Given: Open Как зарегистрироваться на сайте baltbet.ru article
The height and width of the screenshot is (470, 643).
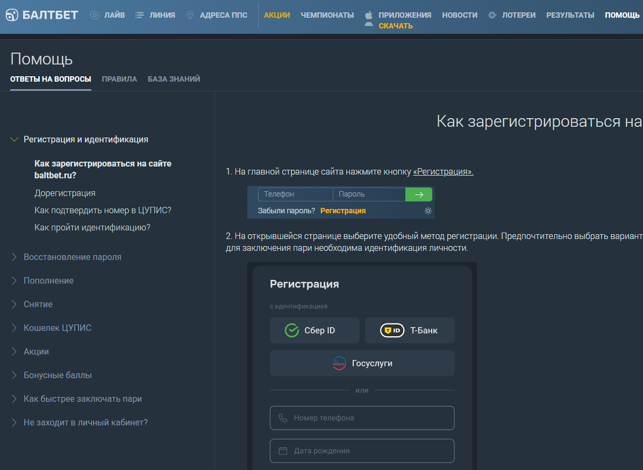Looking at the screenshot, I should pyautogui.click(x=103, y=169).
